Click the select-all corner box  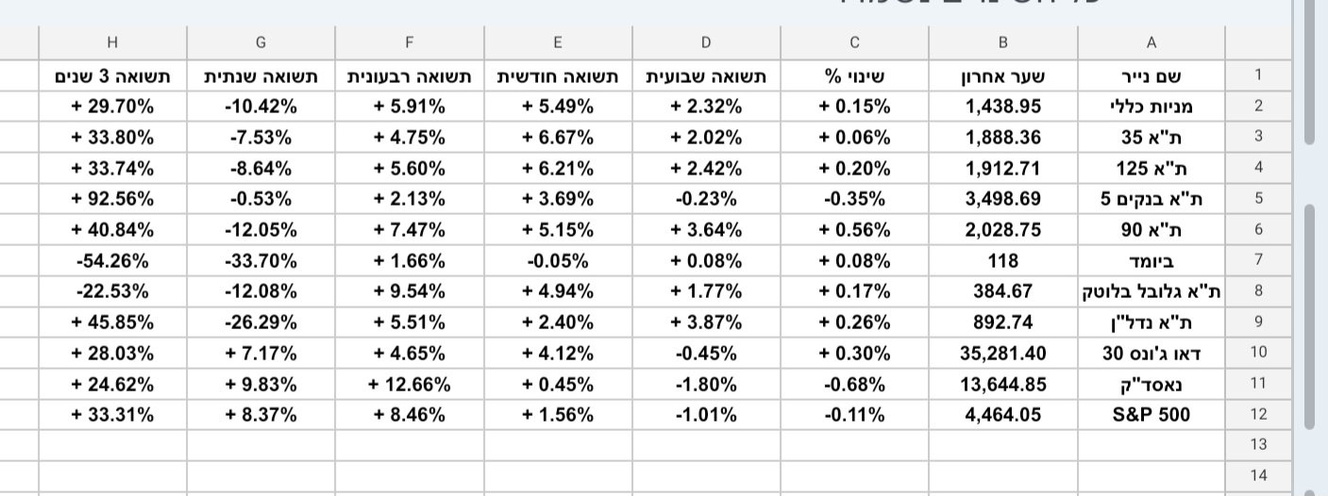coord(1257,41)
